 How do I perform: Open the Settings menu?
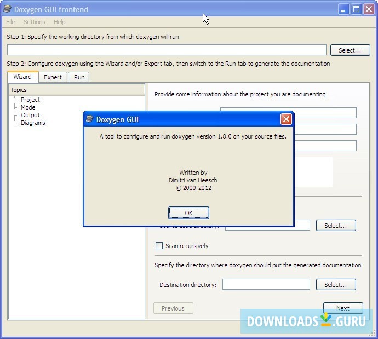pyautogui.click(x=34, y=22)
